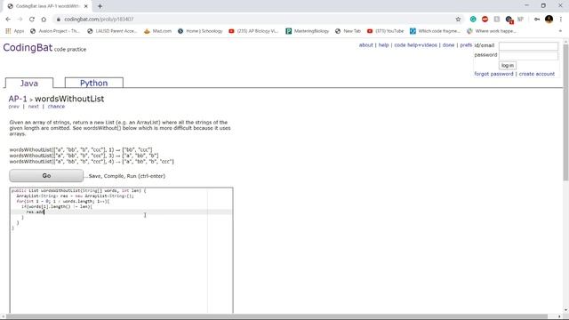Click the address bar URL

99,20
